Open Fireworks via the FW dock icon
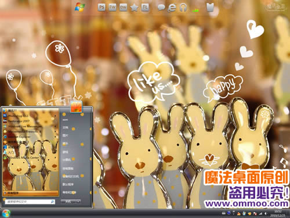 pos(113,8)
